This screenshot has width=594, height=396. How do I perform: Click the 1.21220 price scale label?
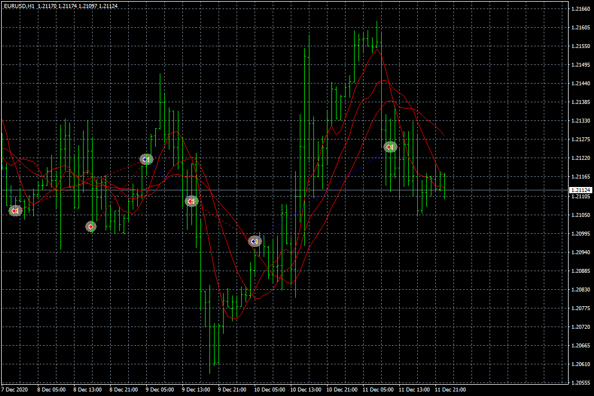[581, 158]
